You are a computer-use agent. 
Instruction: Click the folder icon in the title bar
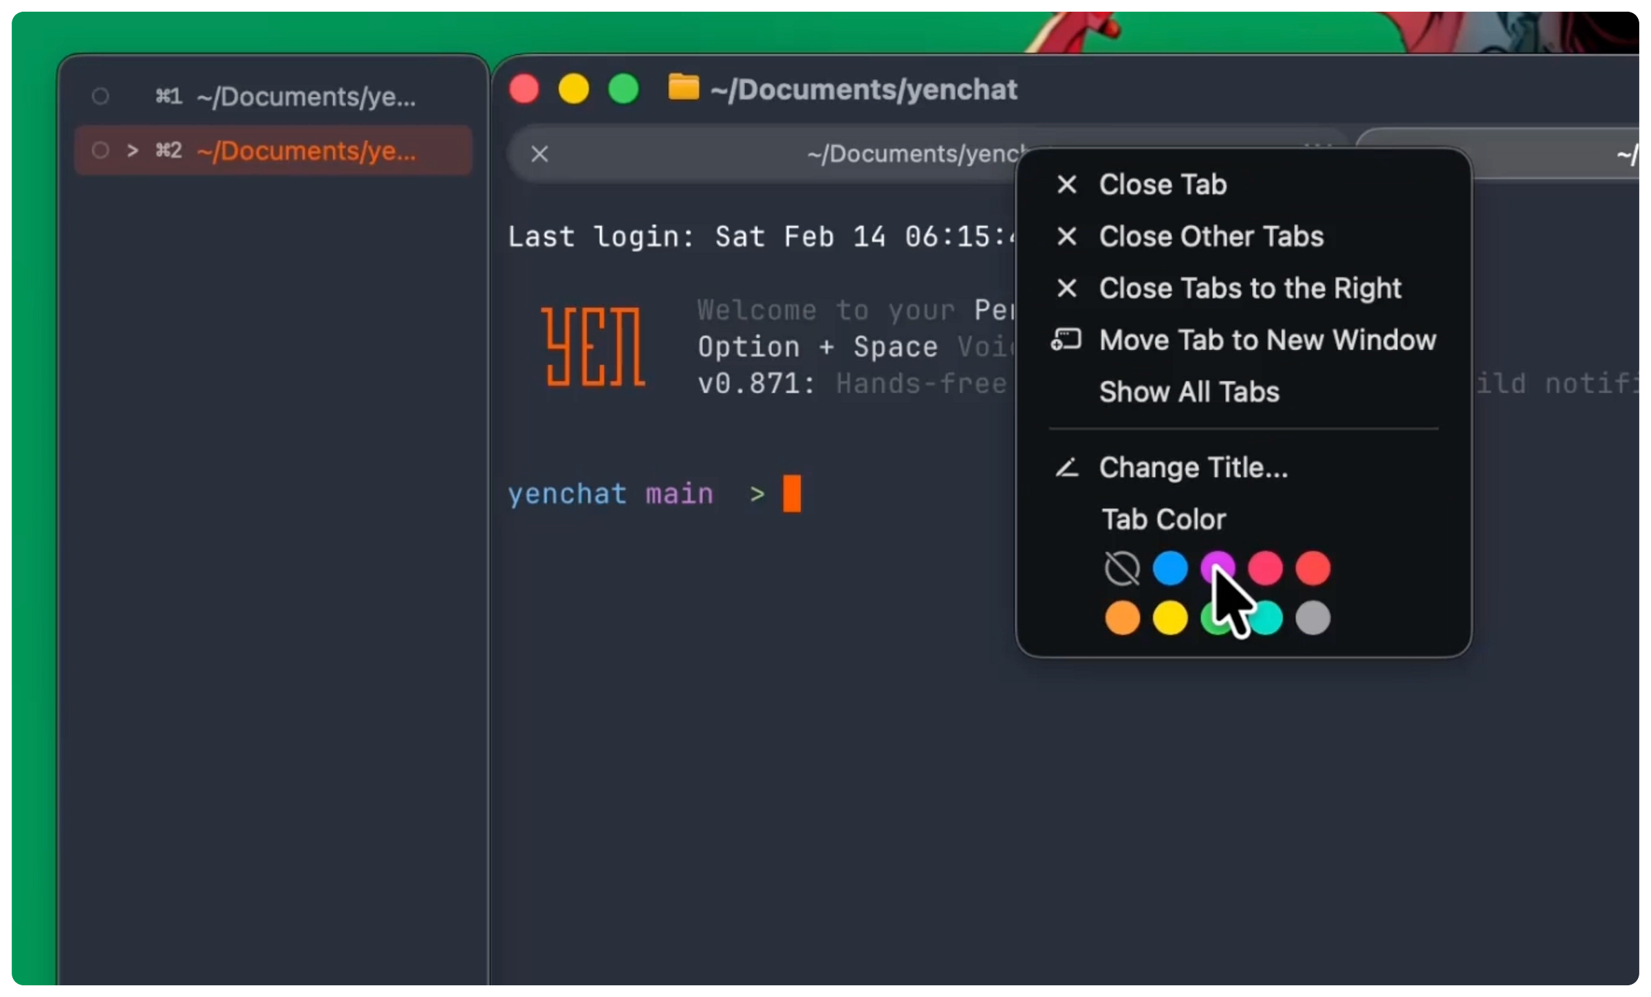683,88
